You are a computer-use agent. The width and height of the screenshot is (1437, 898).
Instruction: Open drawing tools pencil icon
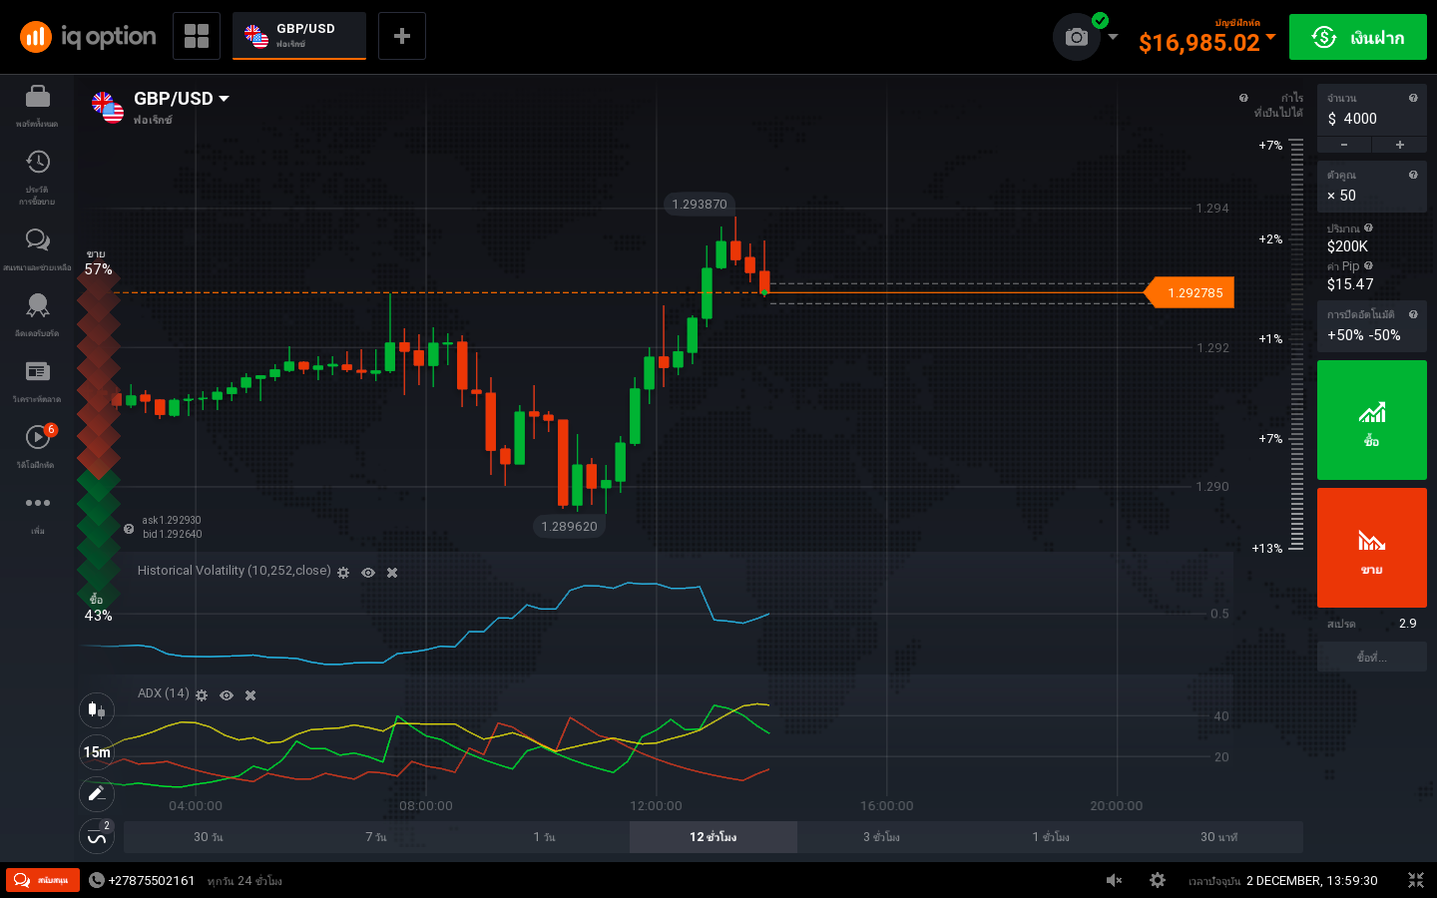click(x=97, y=794)
